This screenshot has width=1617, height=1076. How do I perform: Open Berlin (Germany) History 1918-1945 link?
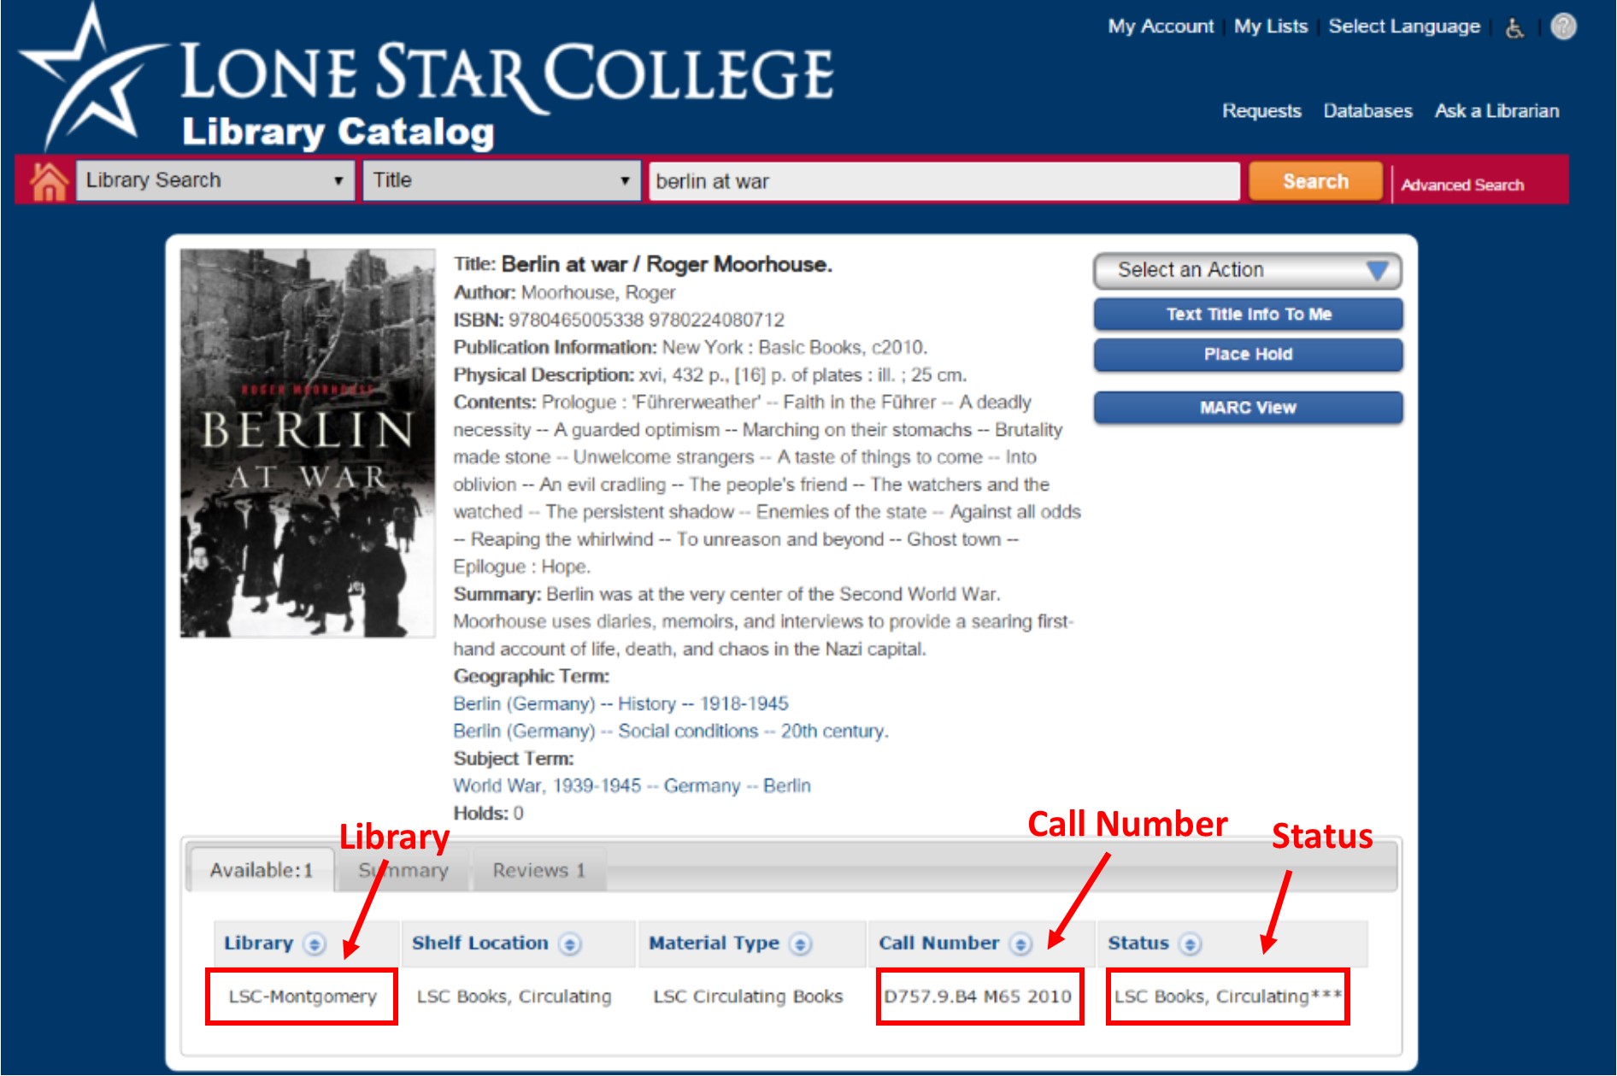[620, 704]
